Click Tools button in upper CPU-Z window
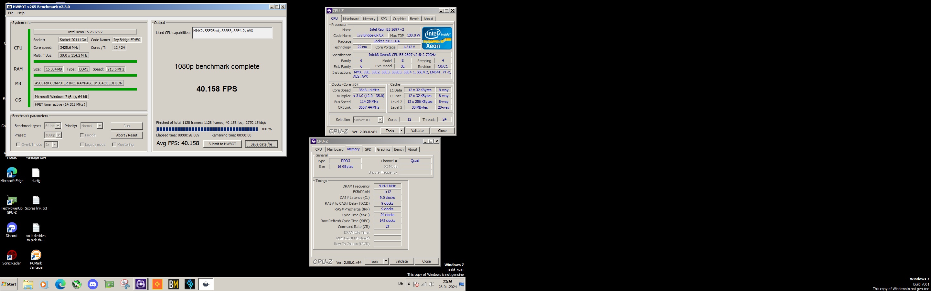This screenshot has width=931, height=291. [390, 131]
